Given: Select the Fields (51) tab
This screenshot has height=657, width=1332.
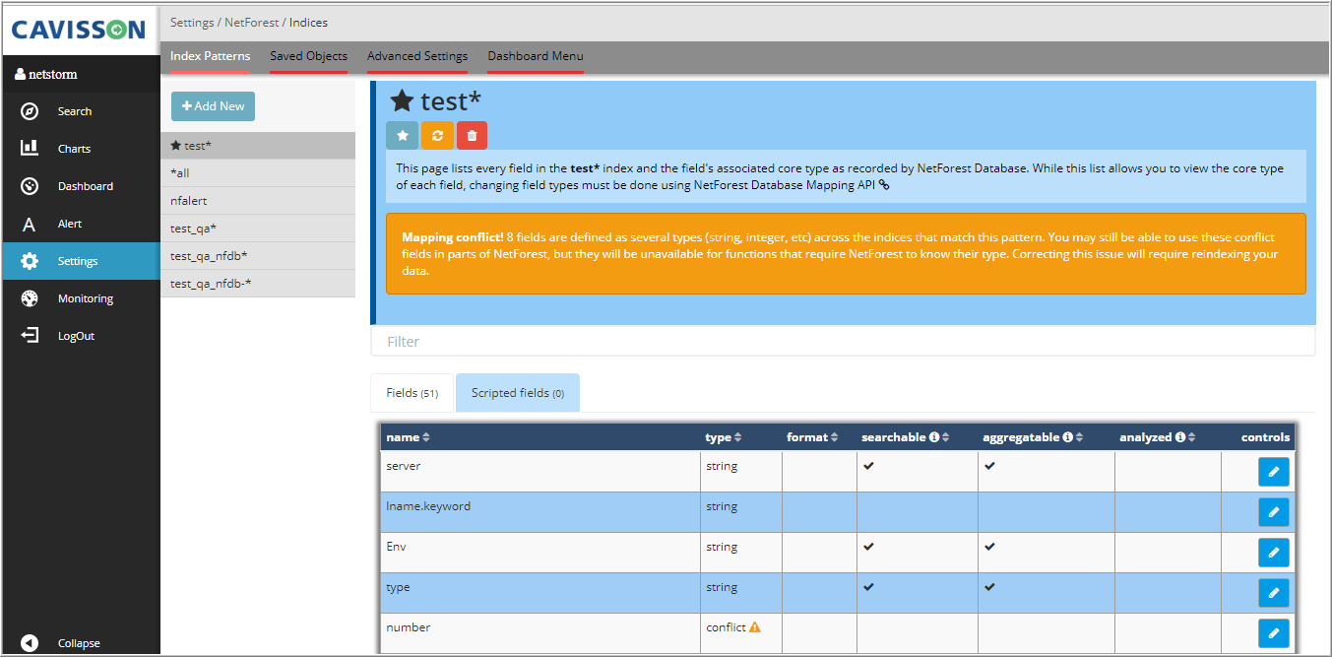Looking at the screenshot, I should point(412,393).
